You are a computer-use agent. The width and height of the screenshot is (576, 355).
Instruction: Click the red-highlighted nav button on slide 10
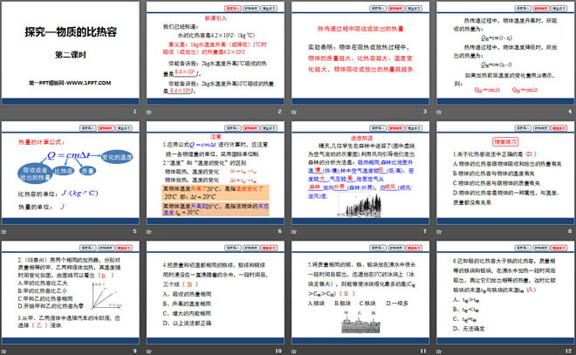pos(269,248)
